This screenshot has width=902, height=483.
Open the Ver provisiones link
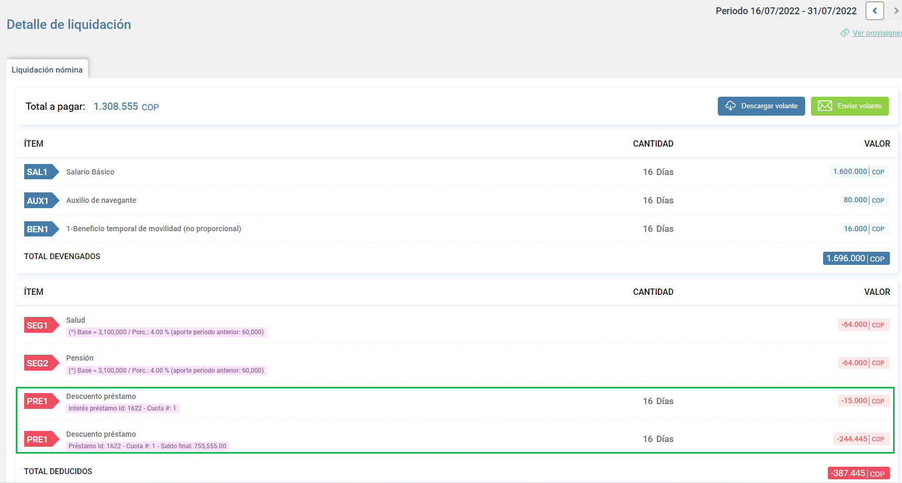point(877,33)
